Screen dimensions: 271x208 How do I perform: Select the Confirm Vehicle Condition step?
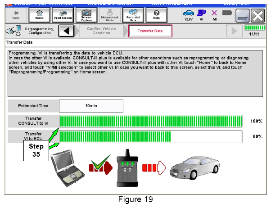(x=101, y=32)
